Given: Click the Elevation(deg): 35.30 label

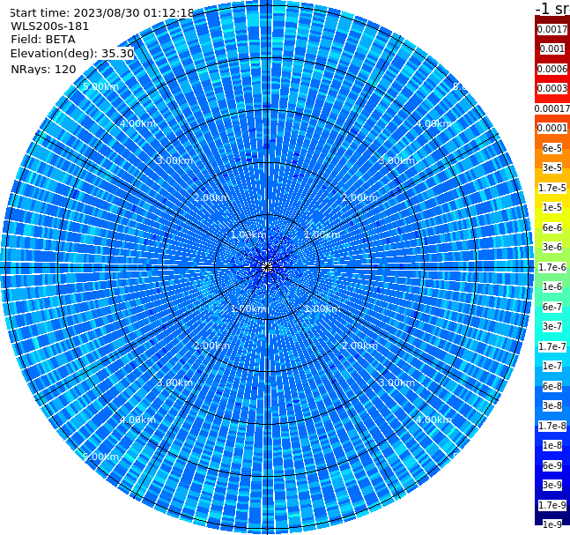Looking at the screenshot, I should pos(72,54).
